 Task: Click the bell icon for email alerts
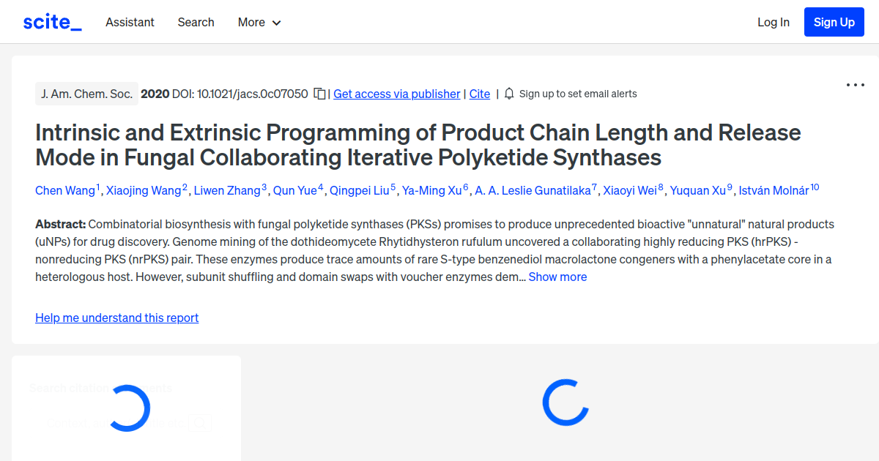click(508, 94)
